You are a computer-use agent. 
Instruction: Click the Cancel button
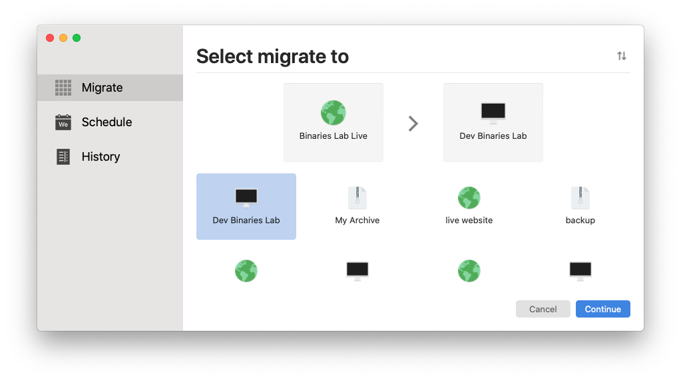point(543,309)
